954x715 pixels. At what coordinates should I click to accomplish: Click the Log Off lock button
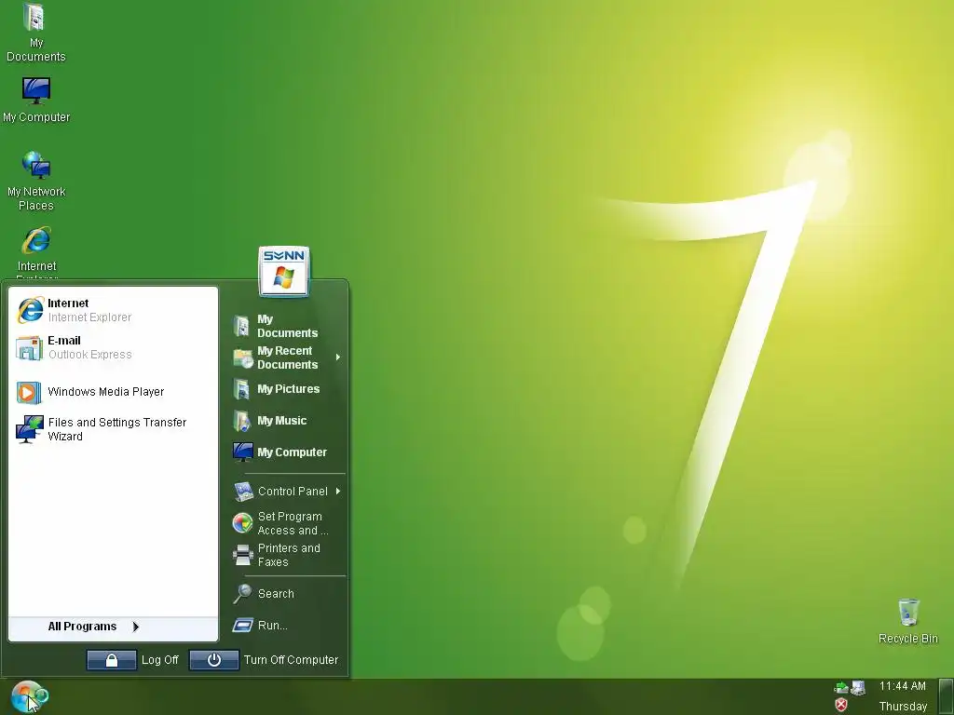112,660
